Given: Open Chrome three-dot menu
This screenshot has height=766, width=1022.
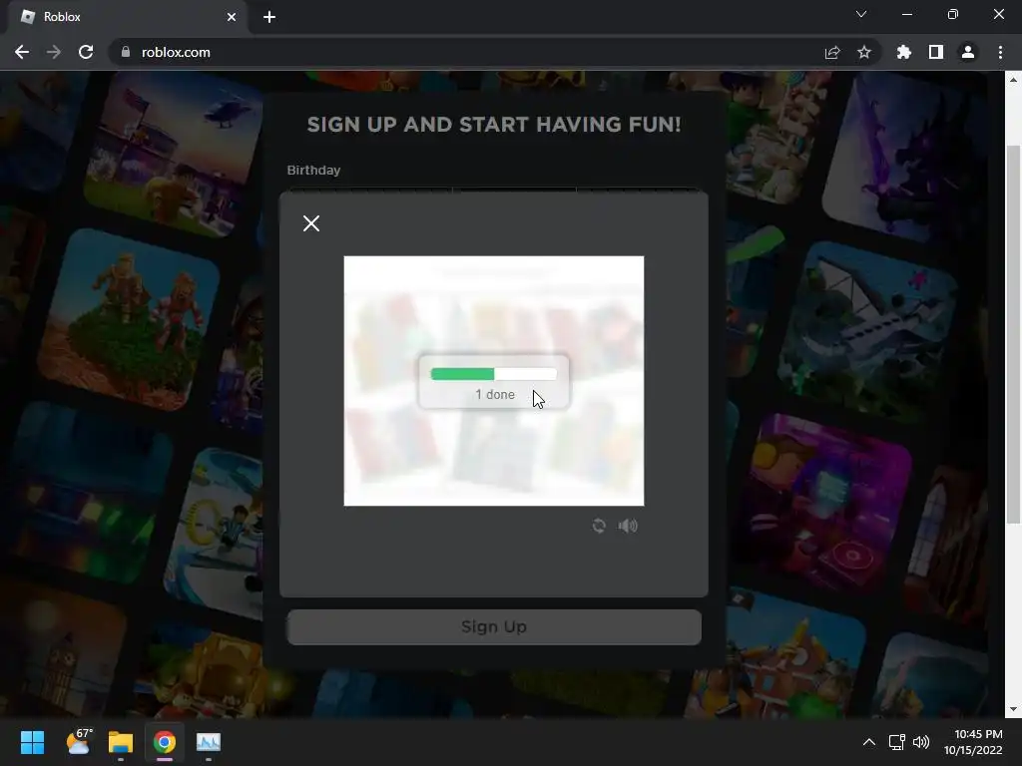Looking at the screenshot, I should [1000, 52].
